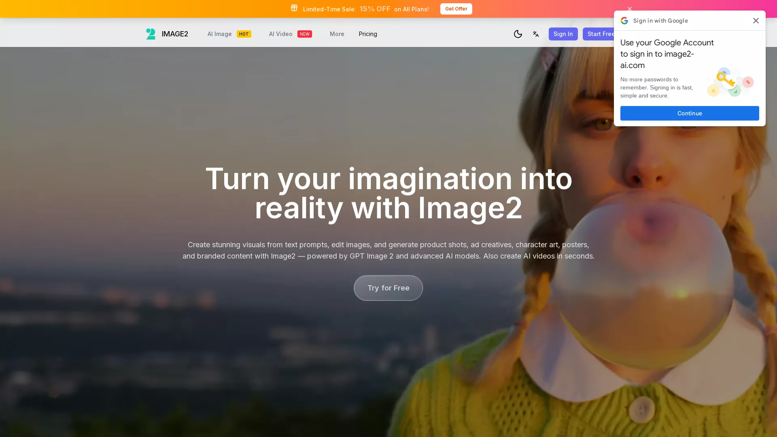Click the Try for Free button

tap(388, 288)
